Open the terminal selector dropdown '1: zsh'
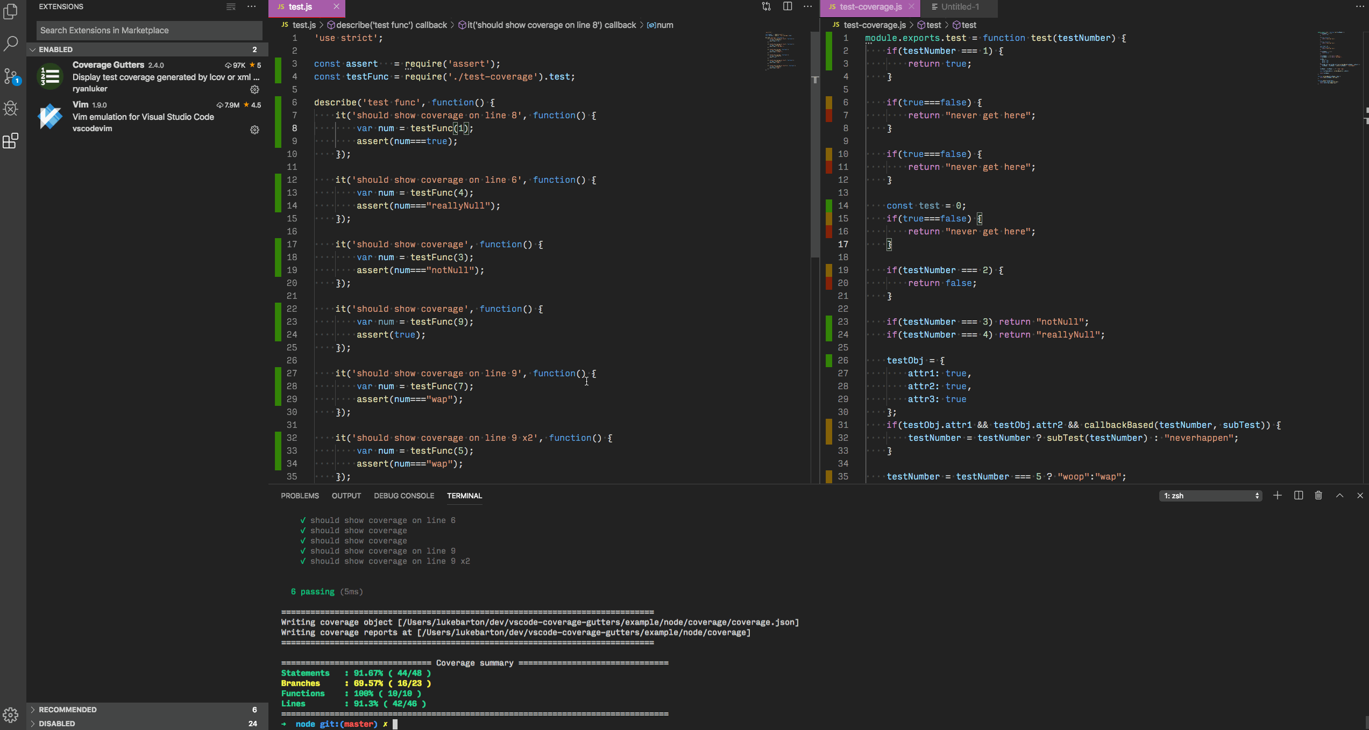 pos(1210,496)
